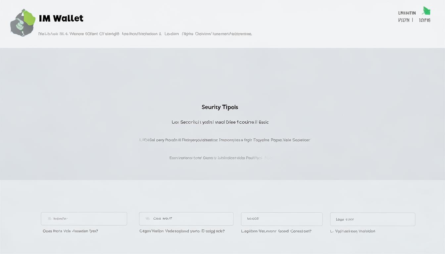The image size is (445, 254).
Task: Click the green leaf icon in header
Action: point(426,11)
